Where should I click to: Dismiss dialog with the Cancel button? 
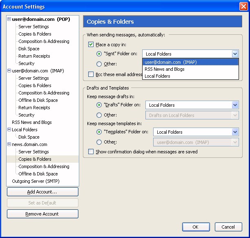coord(228,227)
